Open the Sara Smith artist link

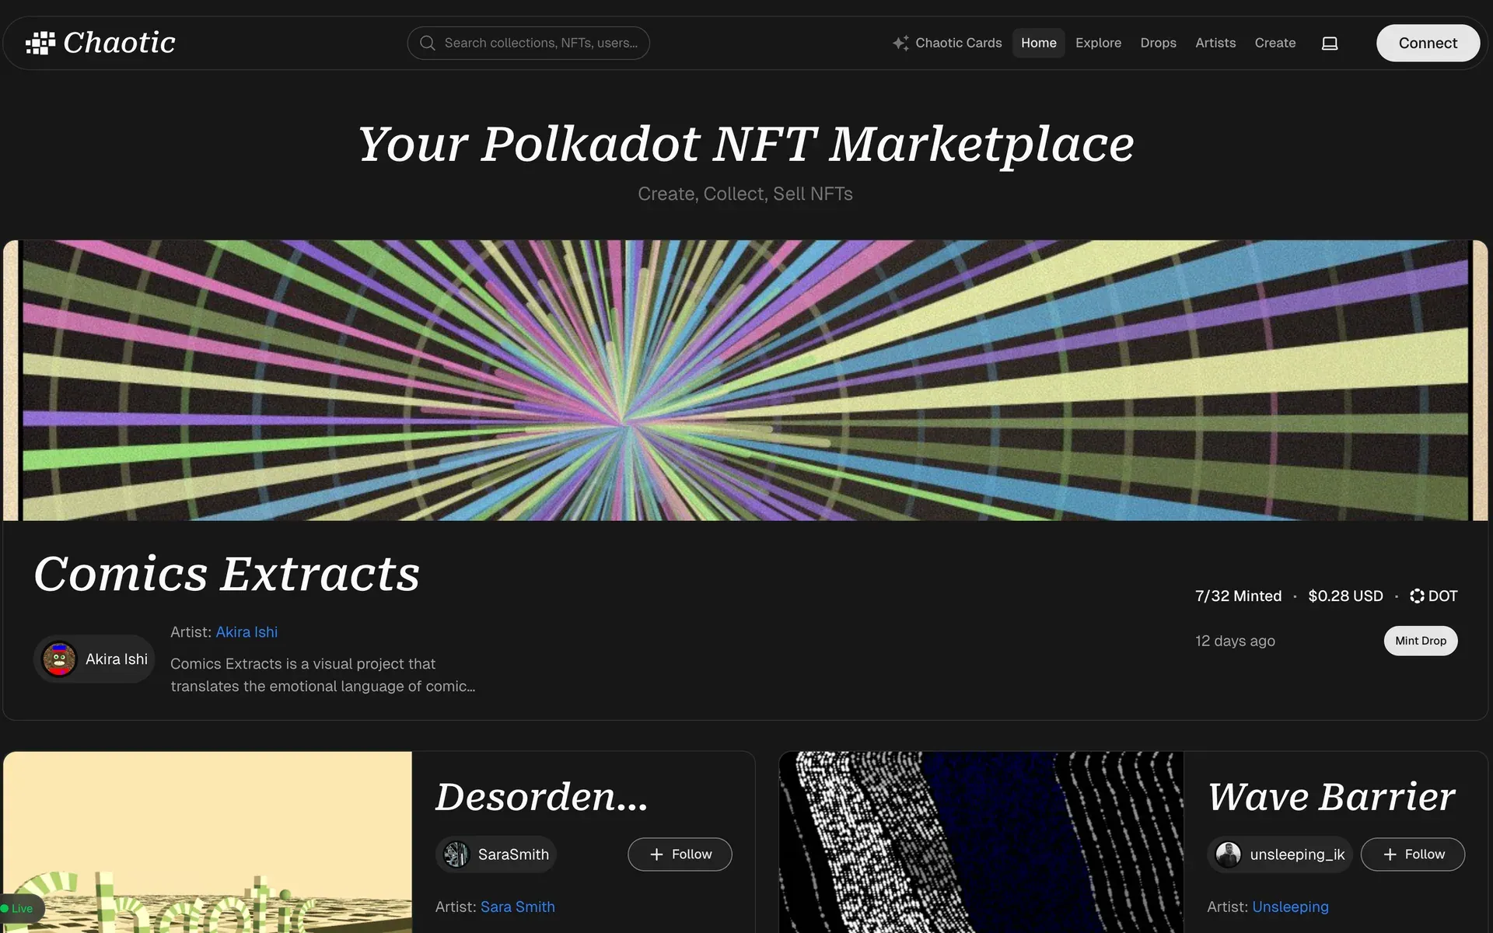point(518,907)
